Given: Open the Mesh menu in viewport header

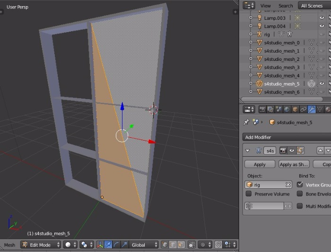Looking at the screenshot, I should 10,245.
